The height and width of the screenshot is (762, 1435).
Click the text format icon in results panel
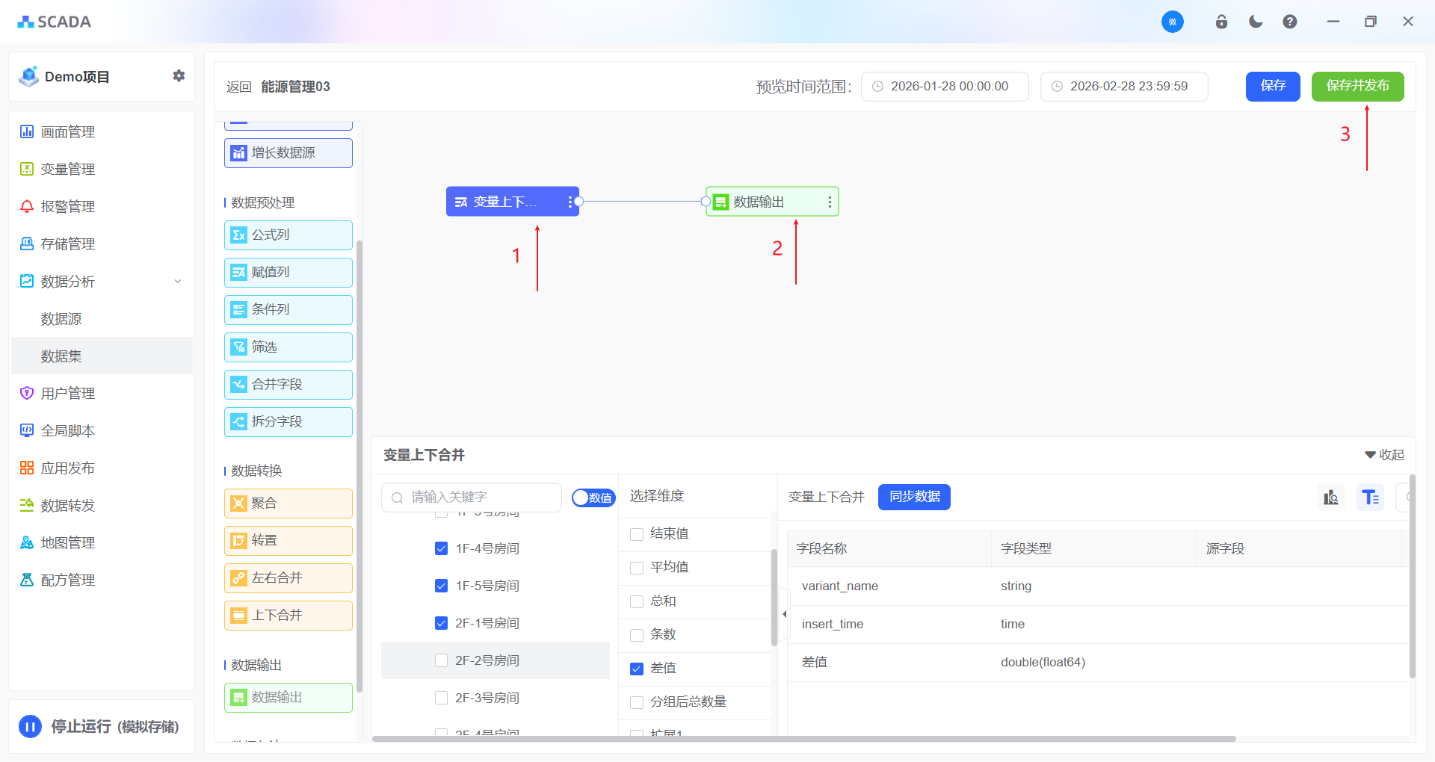(1370, 498)
